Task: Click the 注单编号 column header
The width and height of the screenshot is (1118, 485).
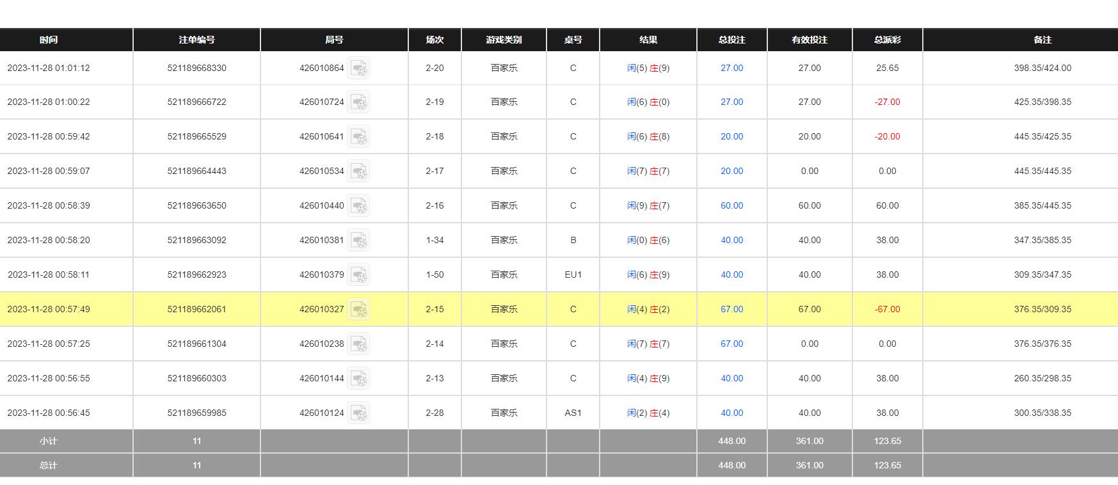Action: click(x=196, y=40)
